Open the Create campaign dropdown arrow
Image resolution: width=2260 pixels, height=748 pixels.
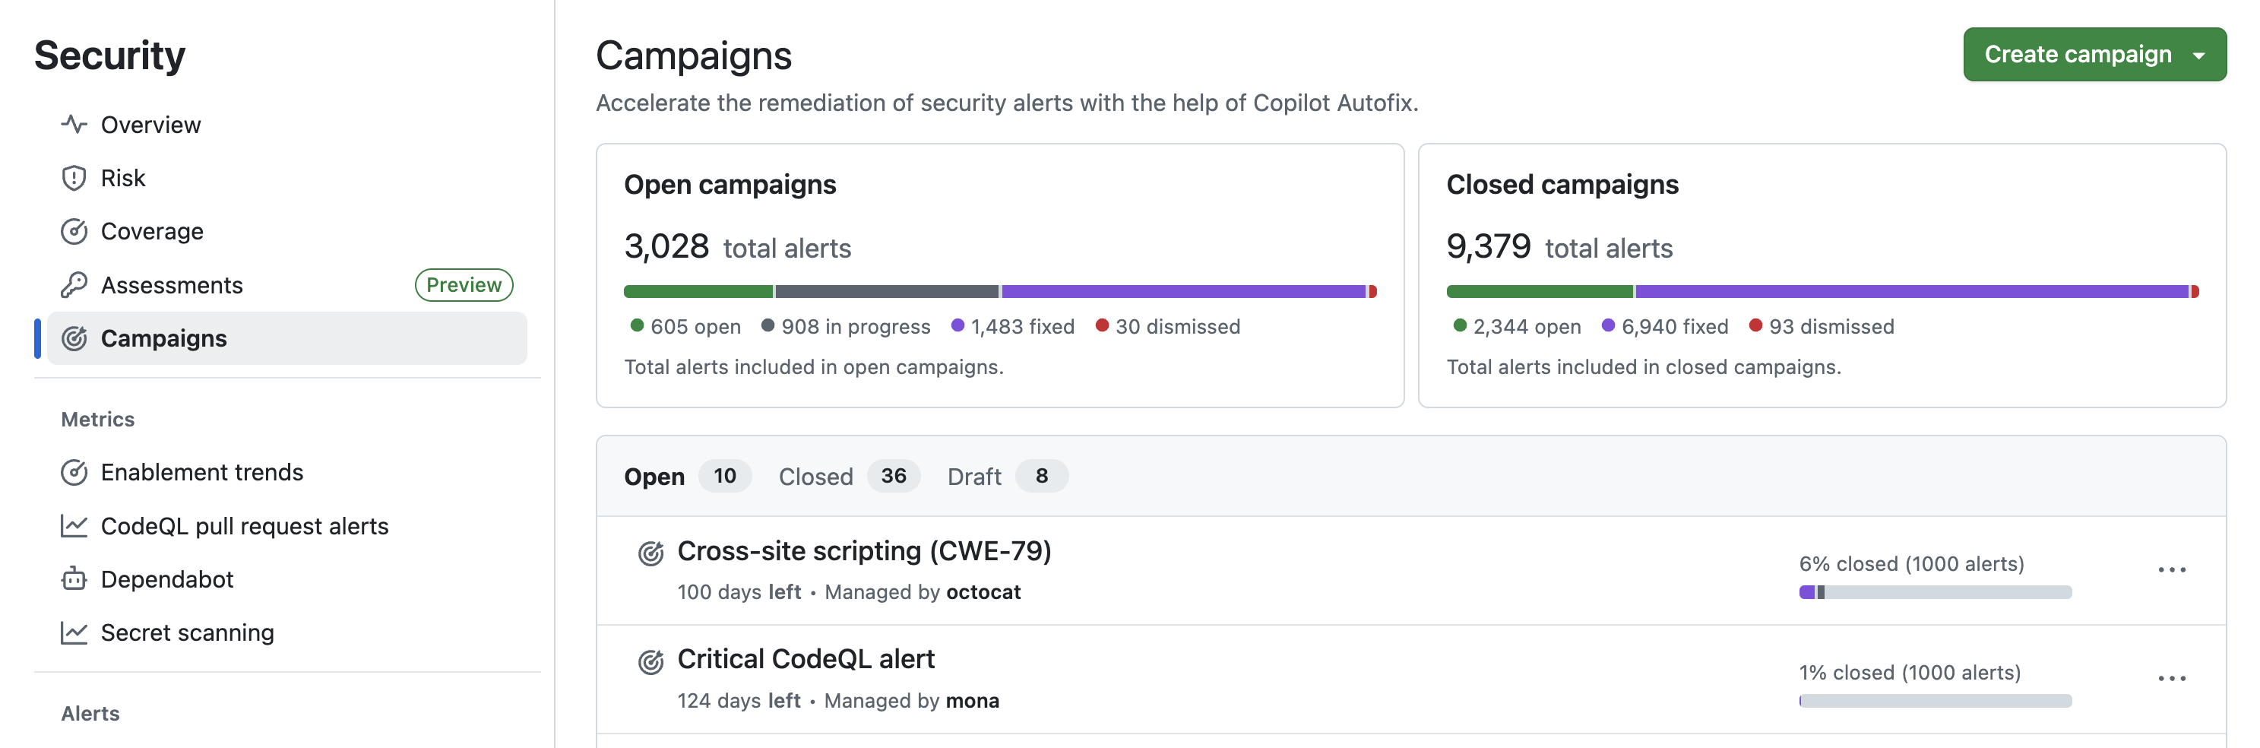(2198, 55)
